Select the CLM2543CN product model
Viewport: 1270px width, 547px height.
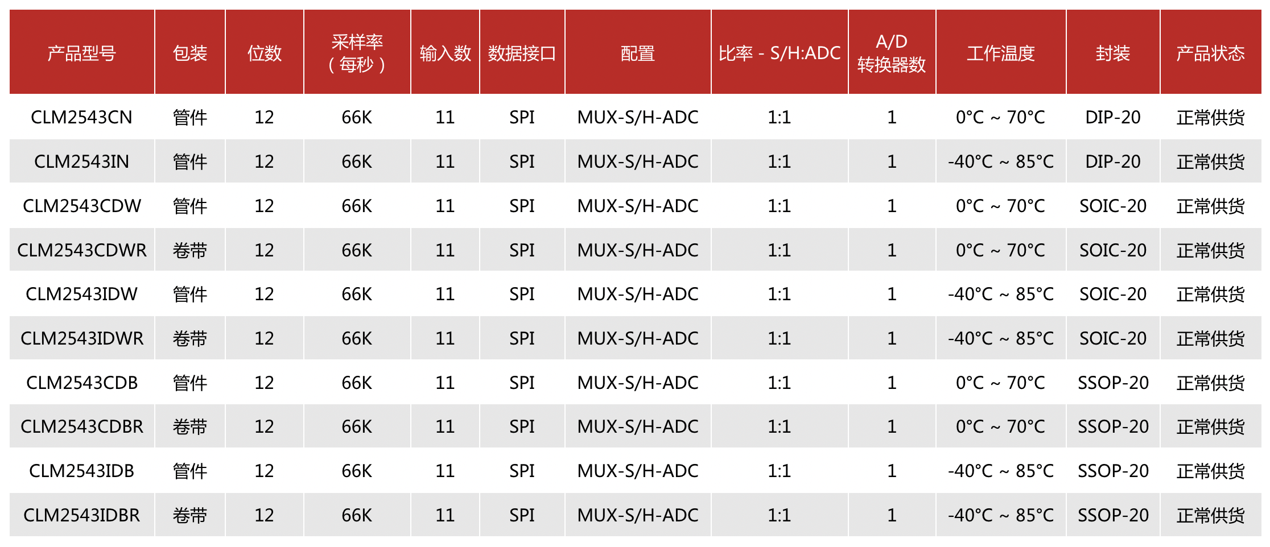pos(81,117)
